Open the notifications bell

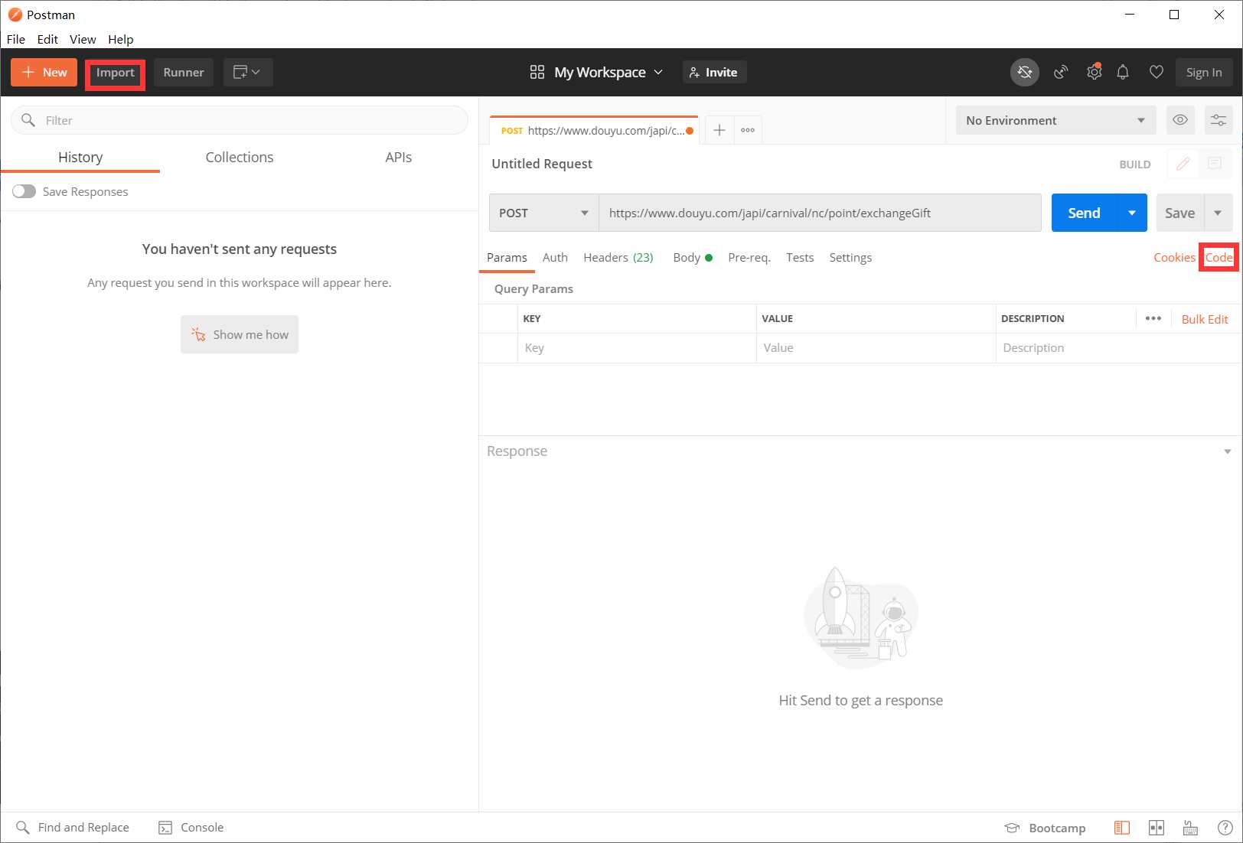[x=1123, y=73]
